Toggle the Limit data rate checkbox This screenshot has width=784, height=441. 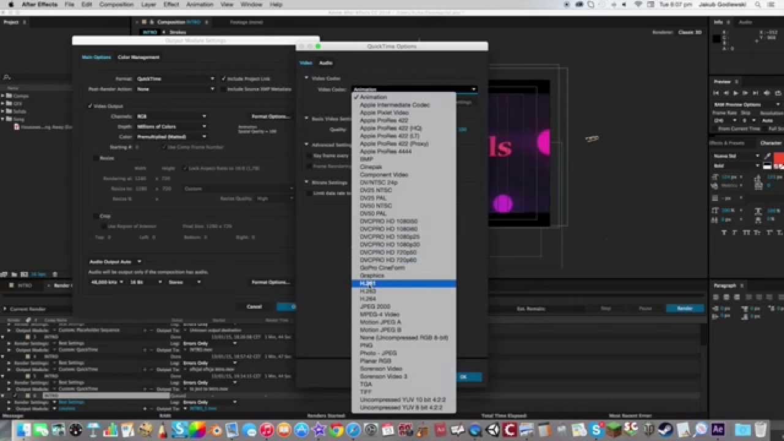point(309,194)
